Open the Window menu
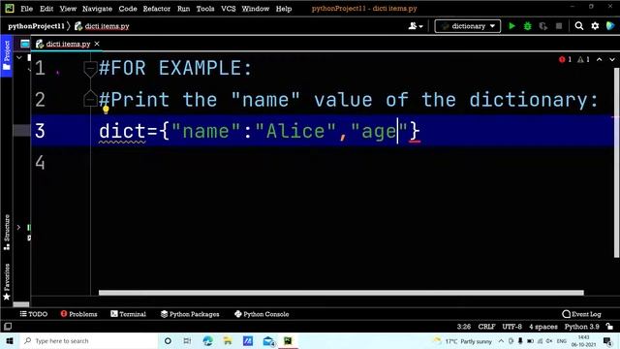Image resolution: width=620 pixels, height=349 pixels. [256, 9]
